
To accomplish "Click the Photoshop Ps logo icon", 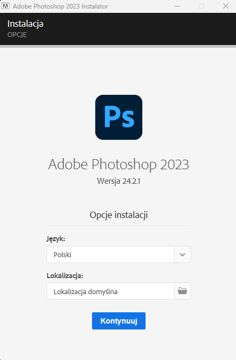I will coord(119,117).
